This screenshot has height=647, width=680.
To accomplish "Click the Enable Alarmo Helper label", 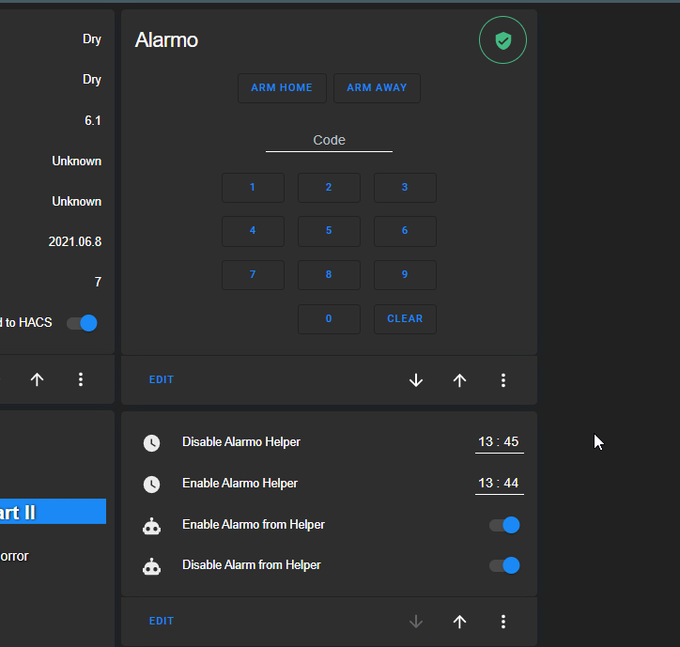I will tap(240, 483).
